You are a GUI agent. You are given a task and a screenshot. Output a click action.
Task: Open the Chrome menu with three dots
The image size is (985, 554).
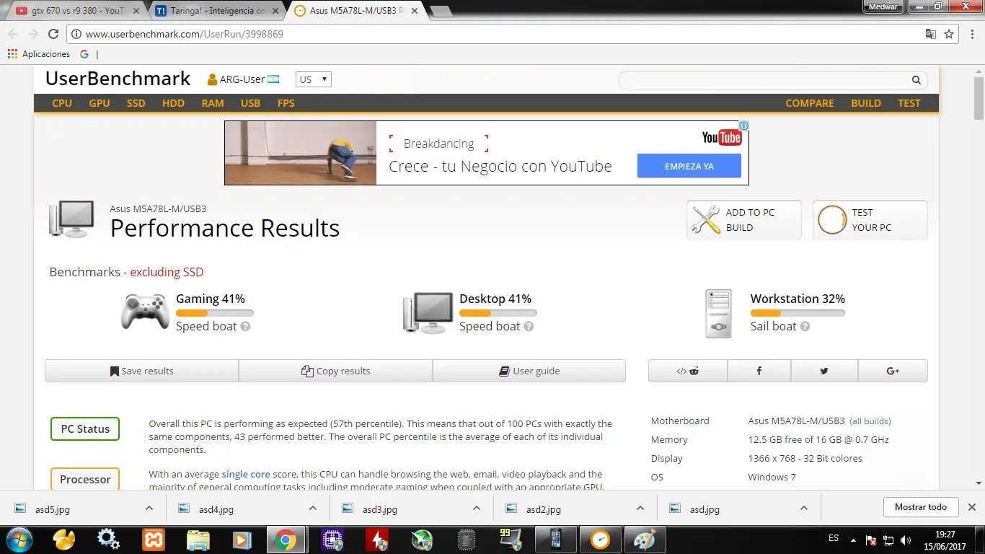point(971,34)
